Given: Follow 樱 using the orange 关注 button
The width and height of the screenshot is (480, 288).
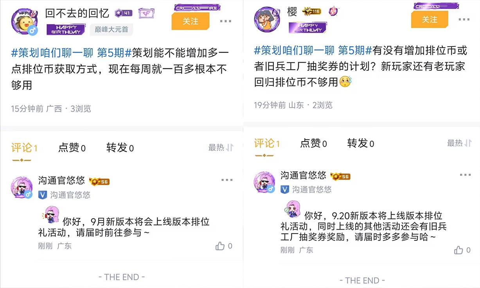Looking at the screenshot, I should pos(430,19).
